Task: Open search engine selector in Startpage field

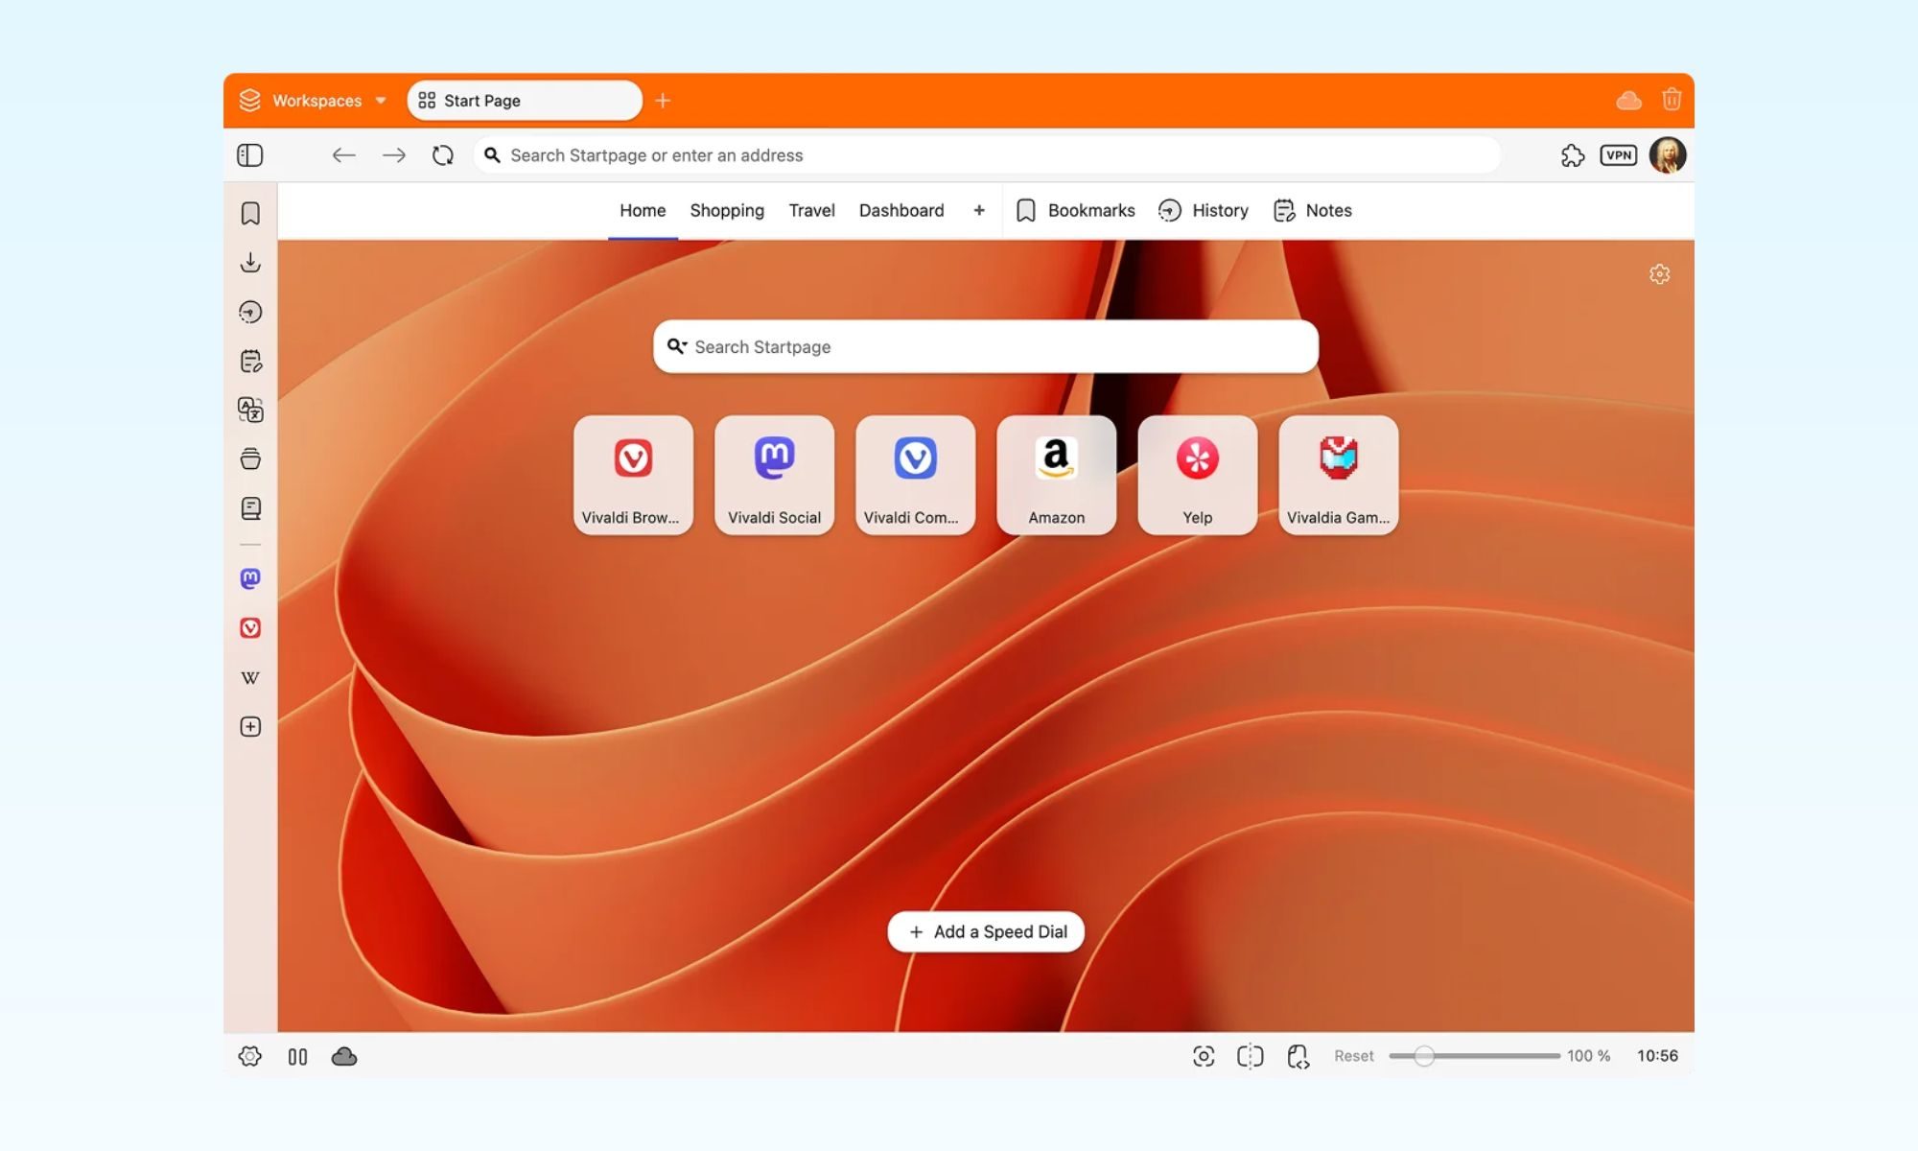Action: click(677, 346)
